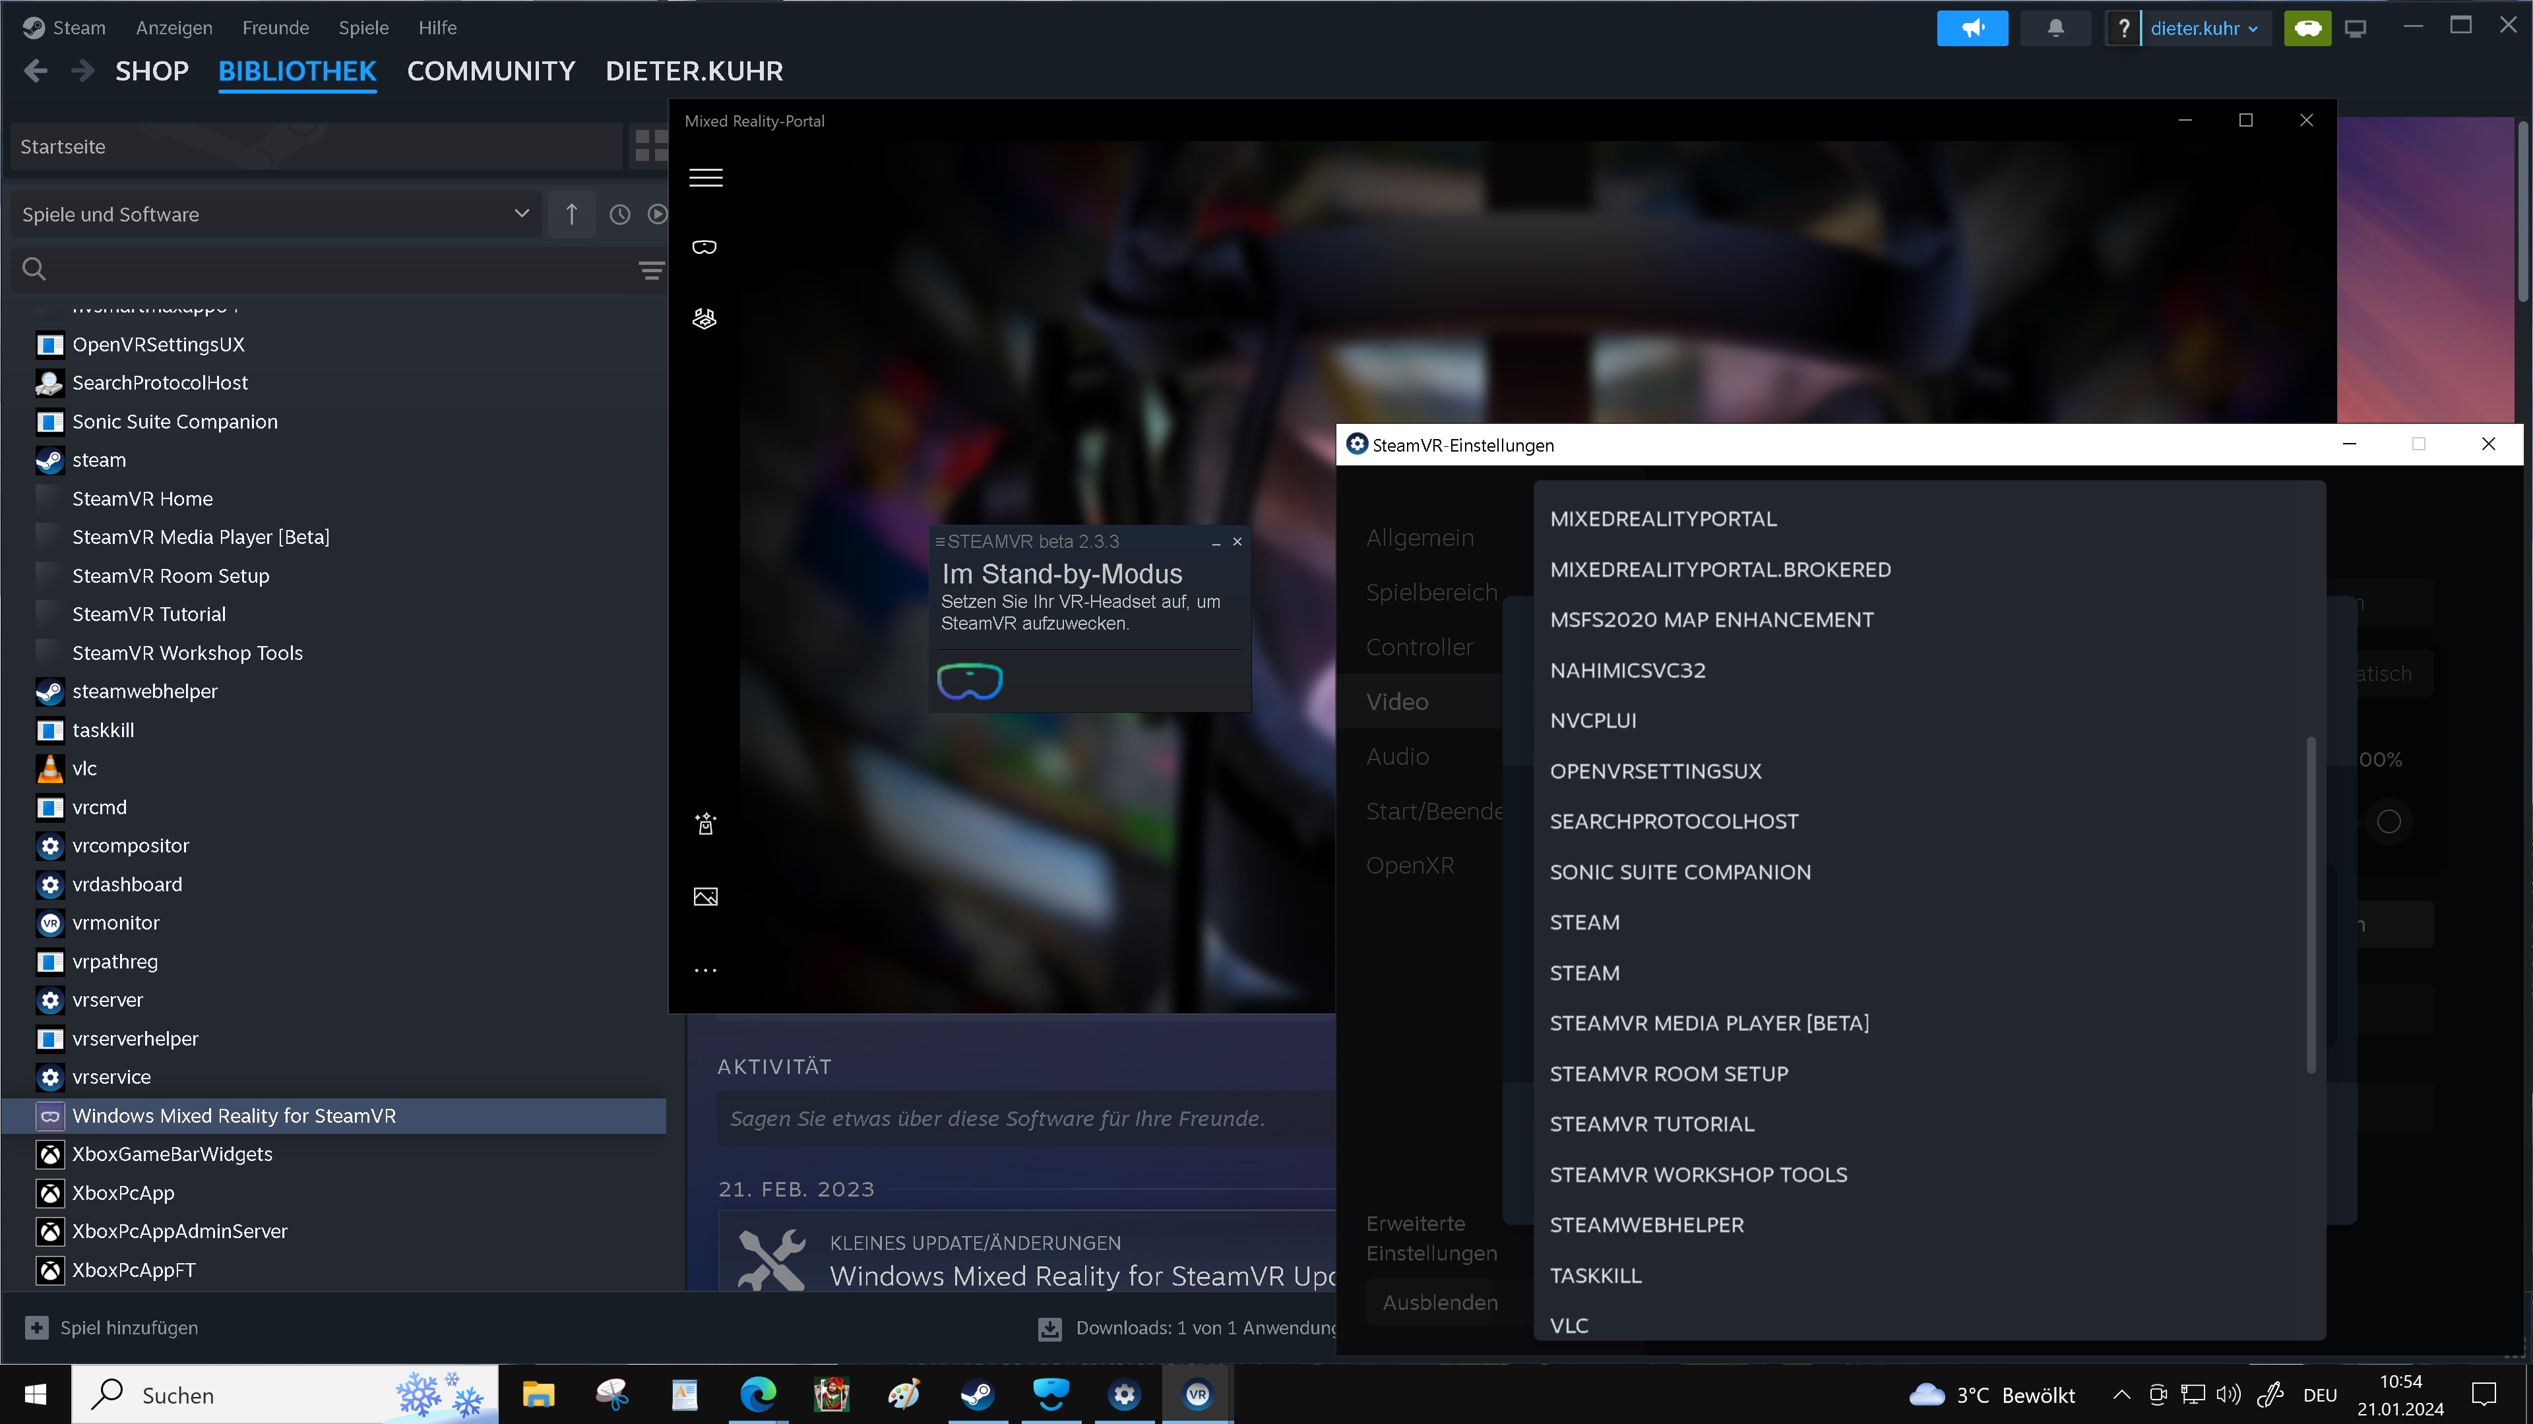Viewport: 2533px width, 1424px height.
Task: Open the Freunde menu
Action: (275, 28)
